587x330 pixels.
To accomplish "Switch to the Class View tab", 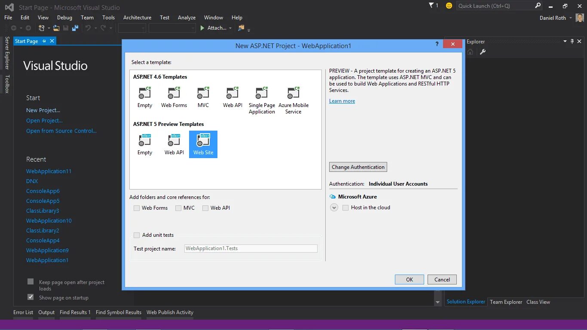I will [x=538, y=302].
